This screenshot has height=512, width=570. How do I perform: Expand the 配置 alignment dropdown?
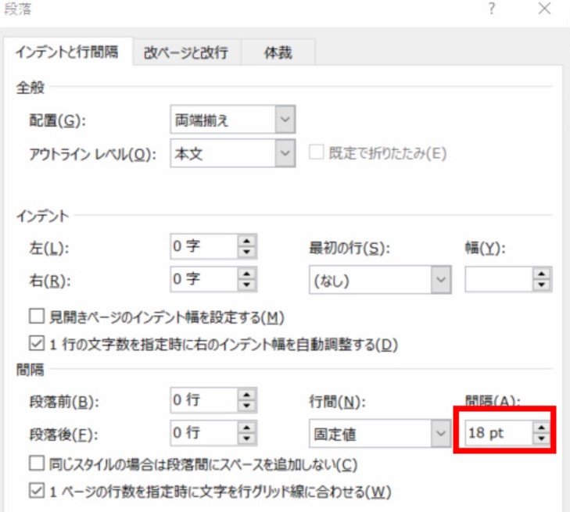pyautogui.click(x=285, y=120)
